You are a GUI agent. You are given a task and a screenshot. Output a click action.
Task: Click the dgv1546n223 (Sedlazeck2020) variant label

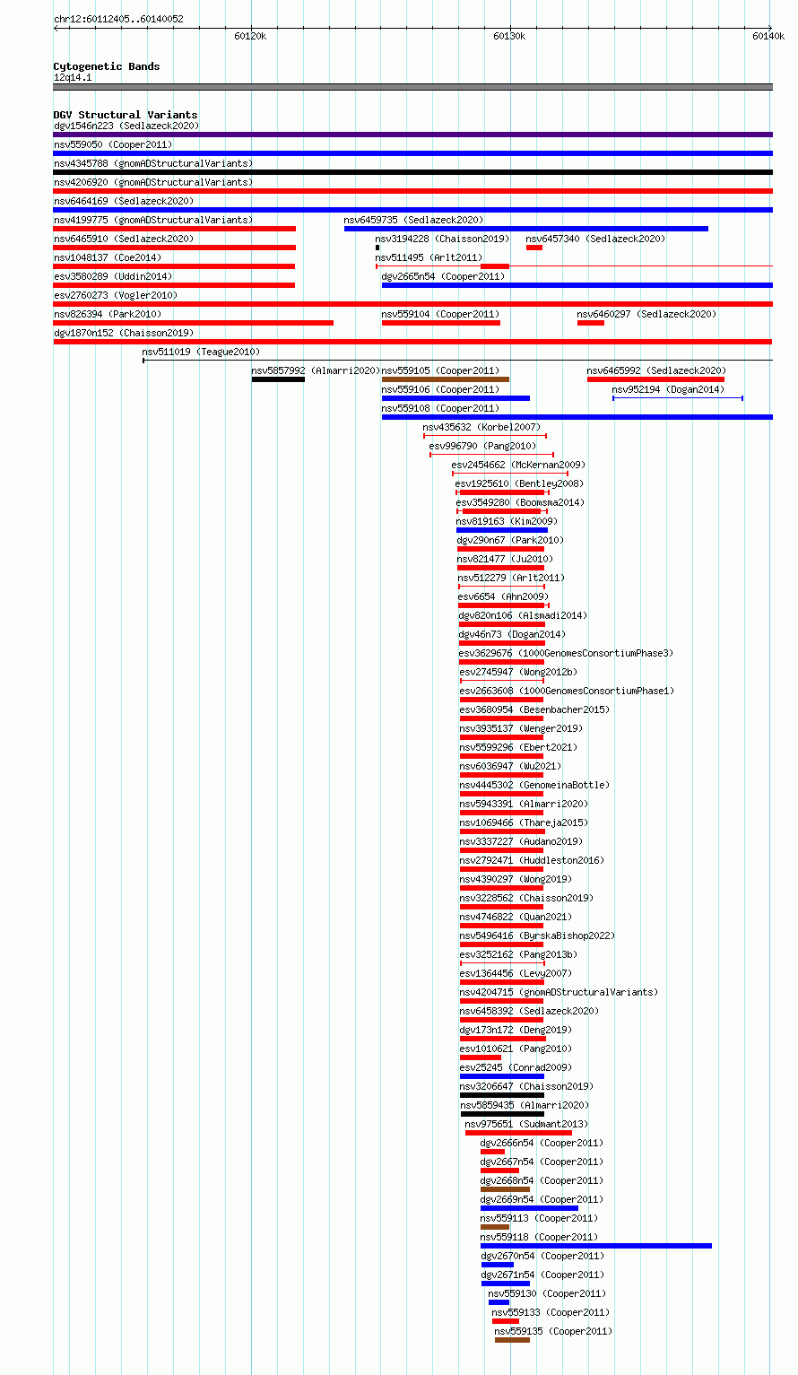(126, 126)
